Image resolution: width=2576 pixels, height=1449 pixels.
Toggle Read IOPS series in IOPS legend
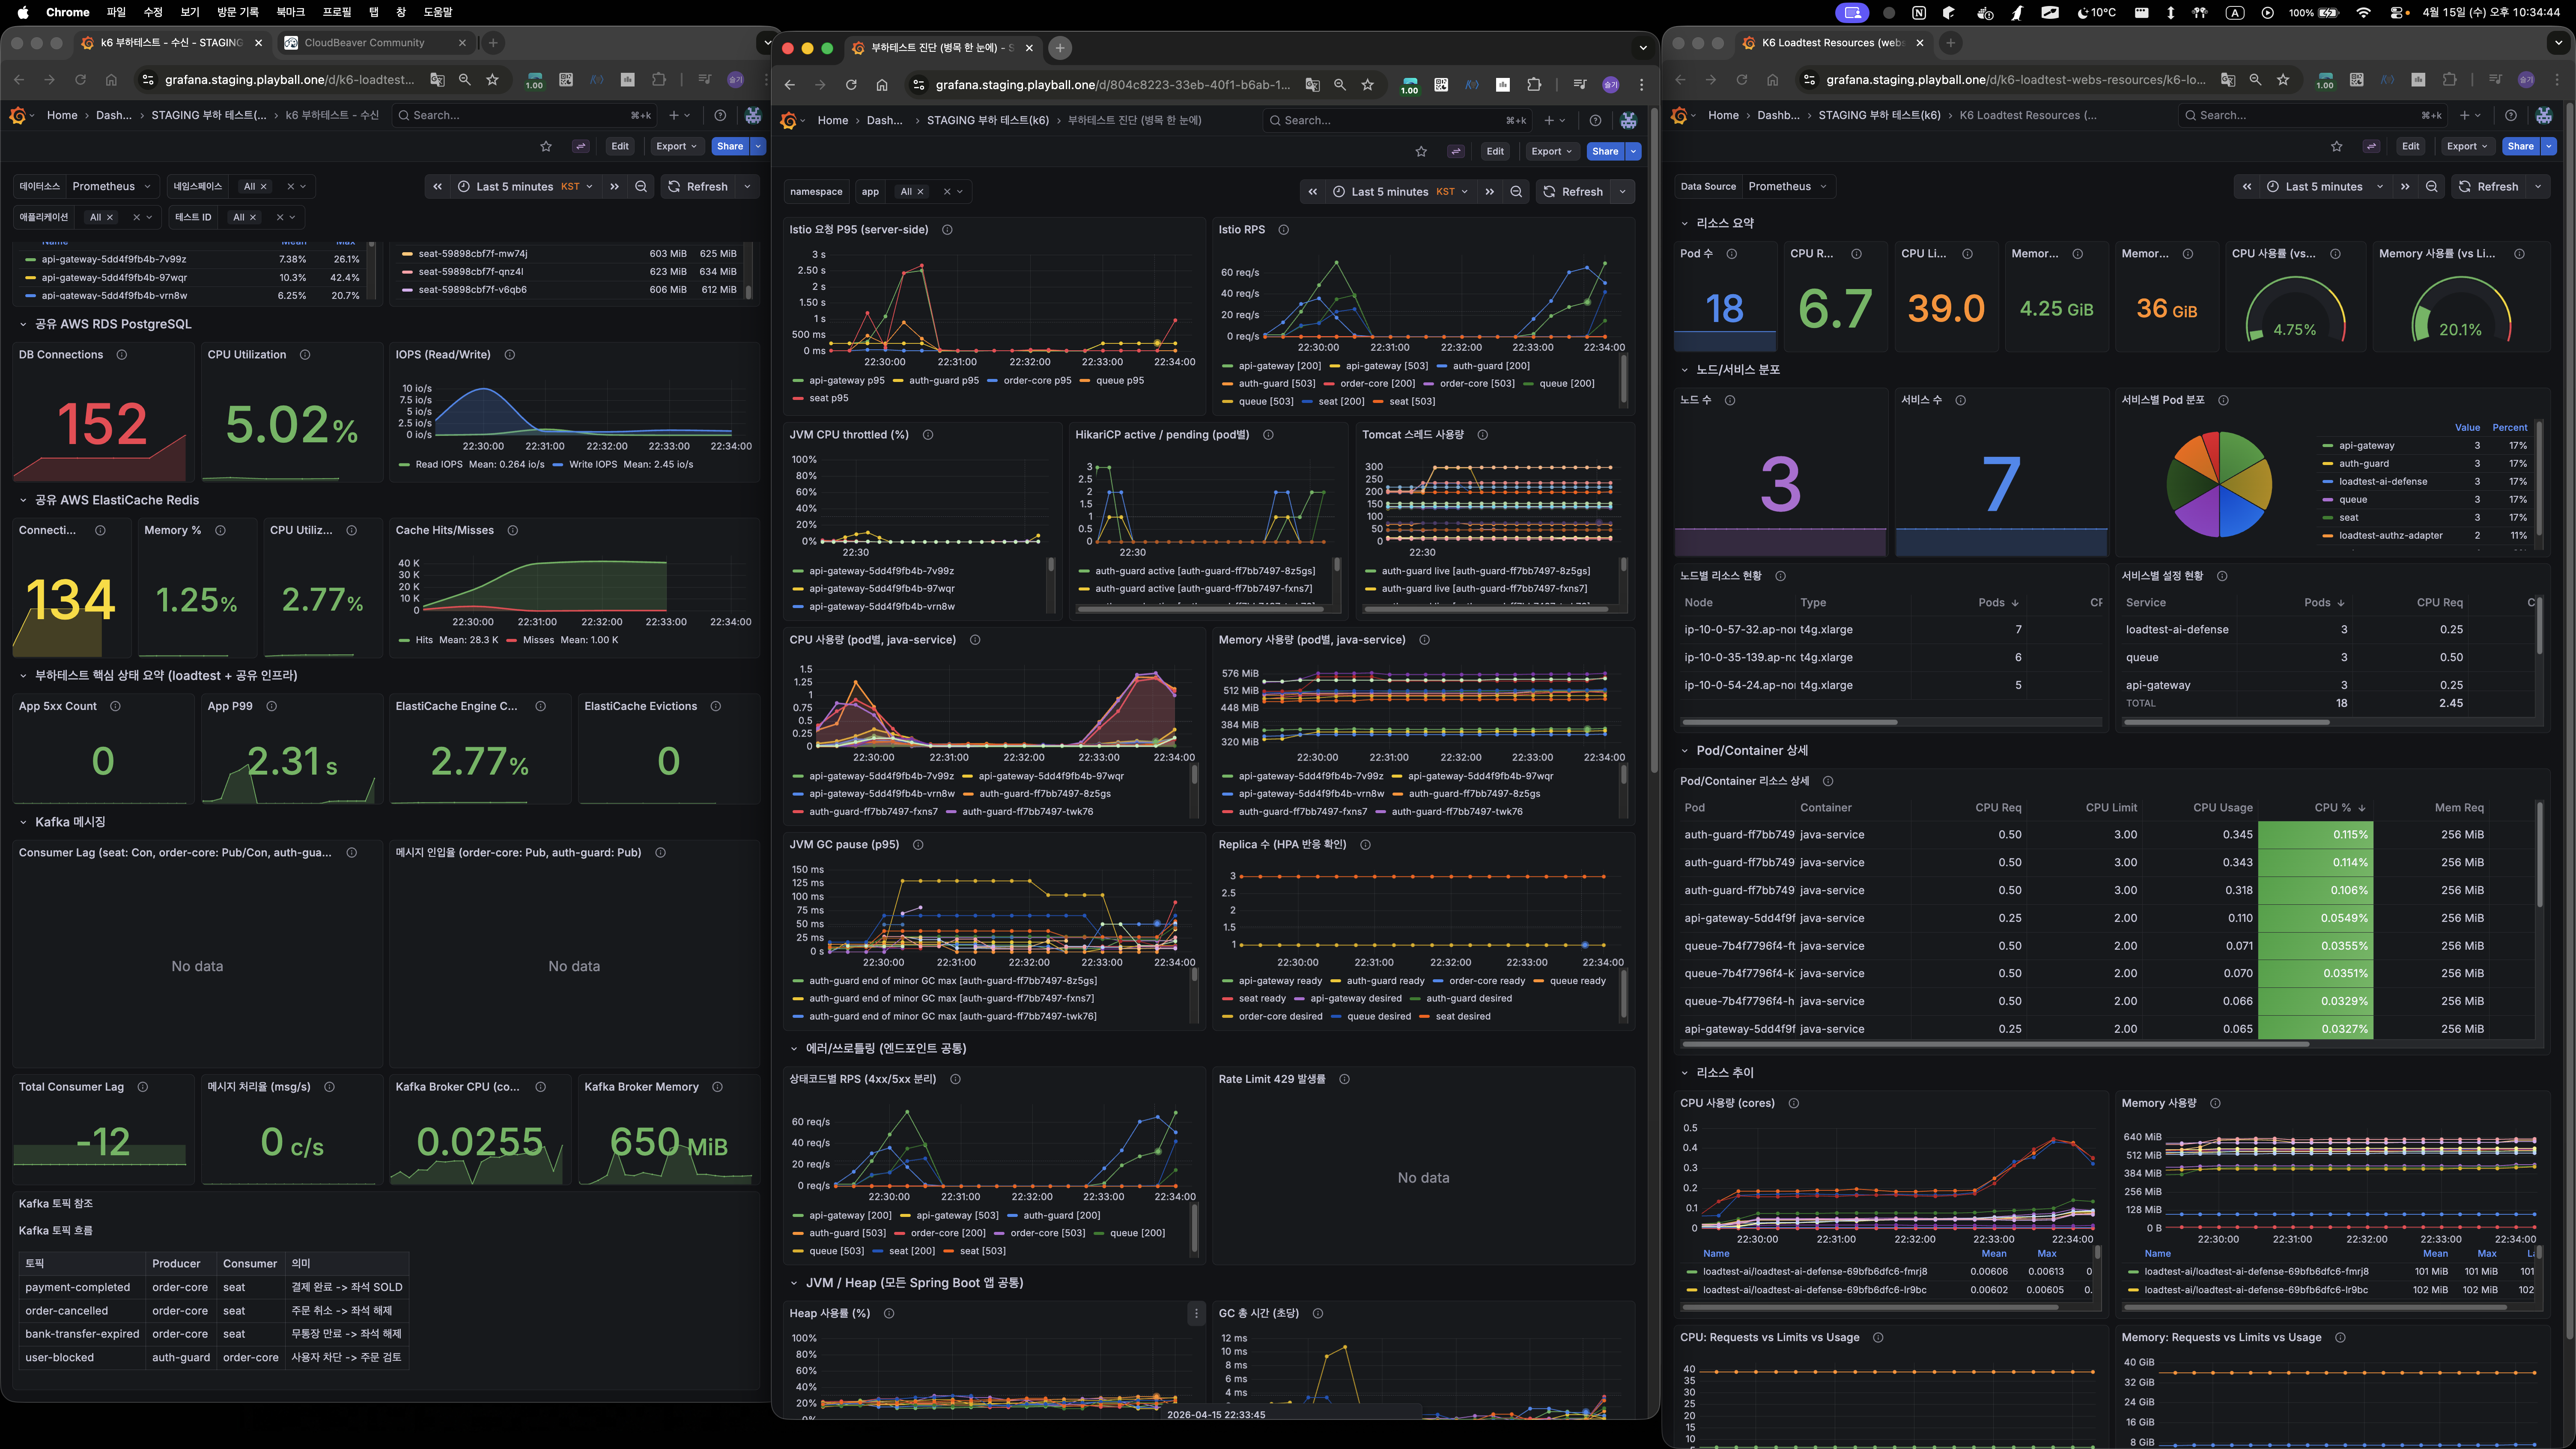438,464
